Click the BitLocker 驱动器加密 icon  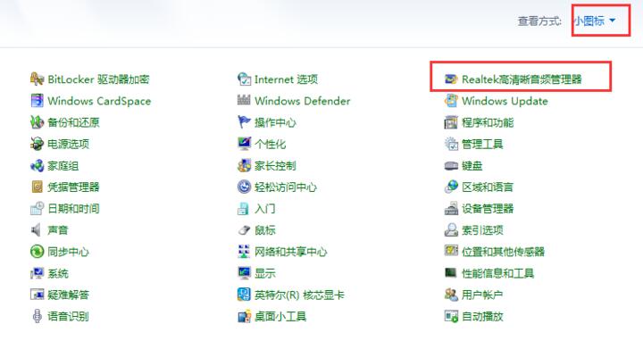point(37,79)
